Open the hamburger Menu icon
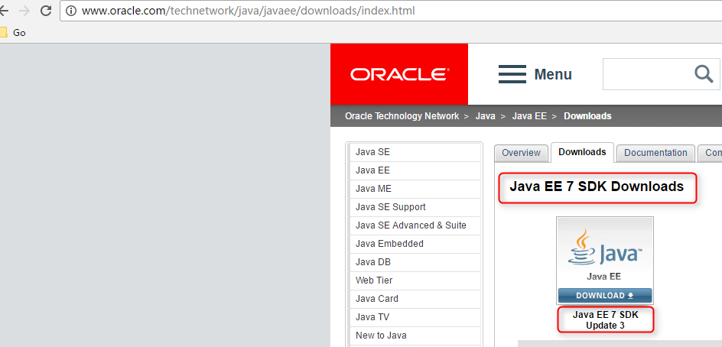Screen dimensions: 722x347 pos(512,74)
